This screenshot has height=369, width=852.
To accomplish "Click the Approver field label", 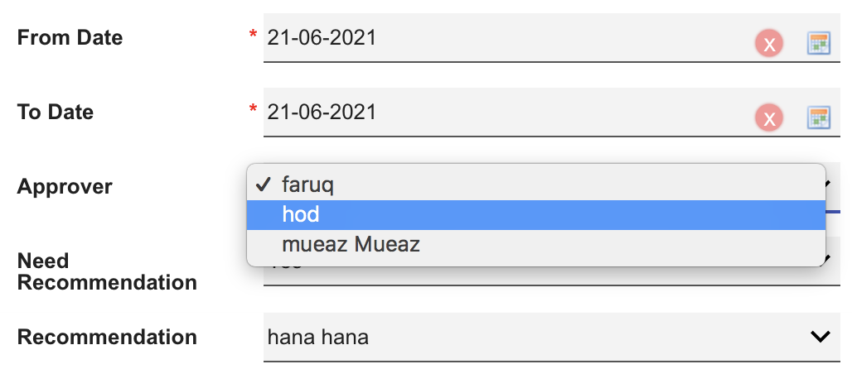I will point(65,187).
